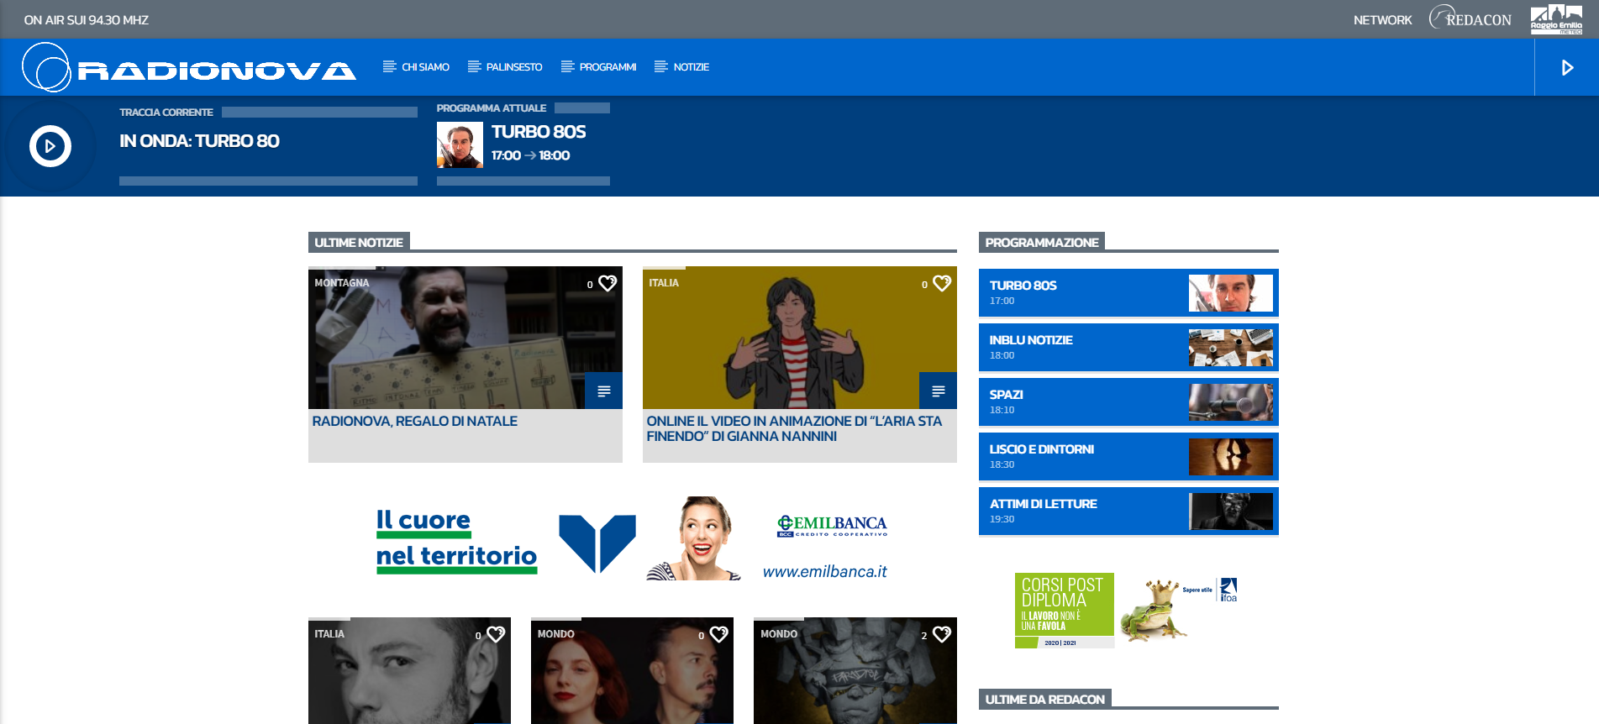This screenshot has width=1599, height=724.
Task: Open the text icon on the Gianna Nannini card
Action: [938, 391]
